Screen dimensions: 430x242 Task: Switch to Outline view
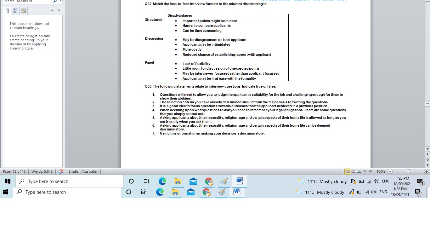point(364,171)
